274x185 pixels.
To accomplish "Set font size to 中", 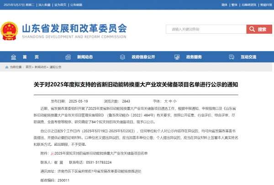I will click(x=170, y=101).
